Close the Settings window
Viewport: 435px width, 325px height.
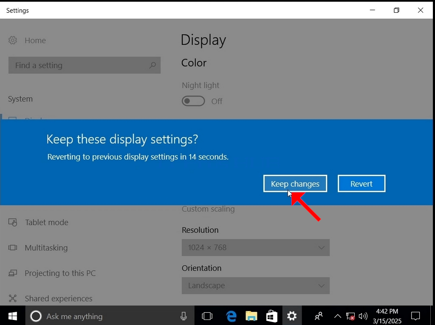tap(421, 10)
